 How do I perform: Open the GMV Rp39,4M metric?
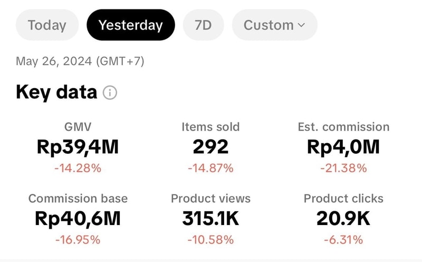[x=78, y=147]
